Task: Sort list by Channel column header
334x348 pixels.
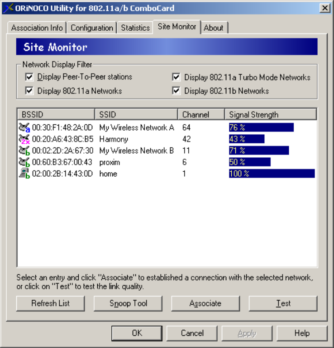Action: tap(201, 114)
